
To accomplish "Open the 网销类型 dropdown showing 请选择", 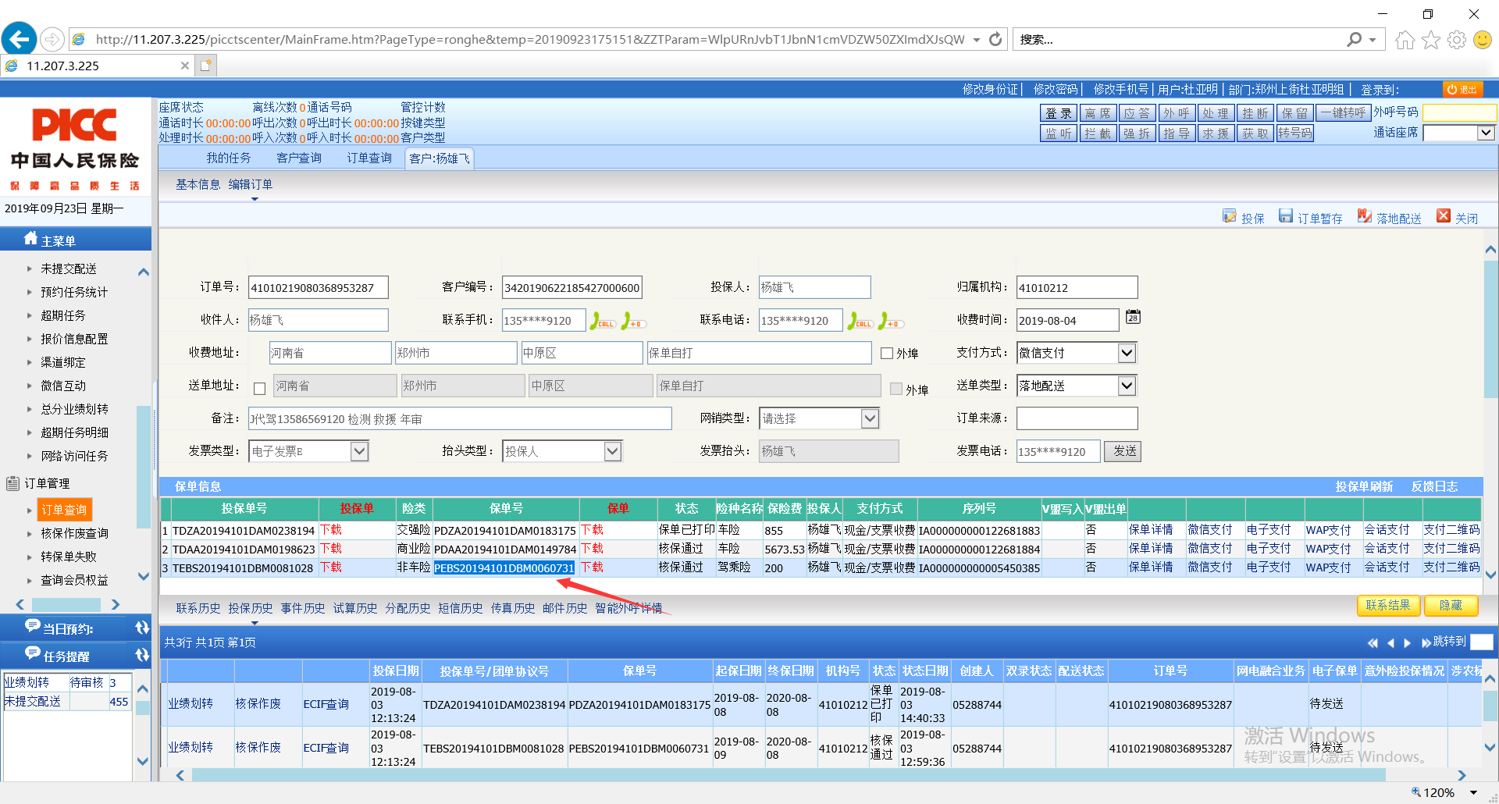I will pos(870,418).
